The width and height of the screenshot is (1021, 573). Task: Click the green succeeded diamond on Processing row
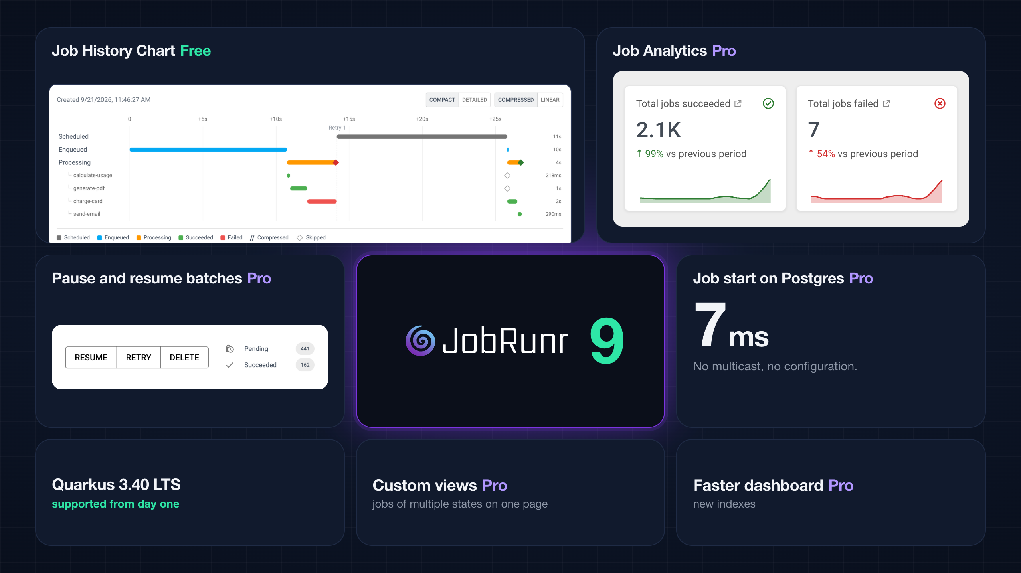point(521,162)
